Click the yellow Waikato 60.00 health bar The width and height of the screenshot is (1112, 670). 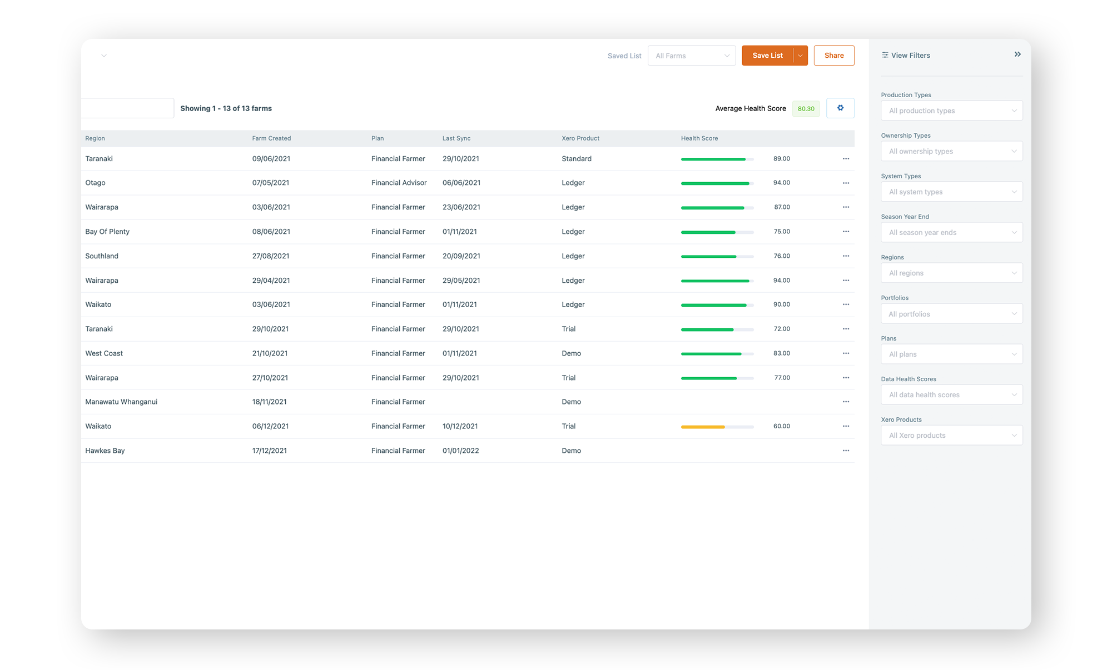point(717,427)
